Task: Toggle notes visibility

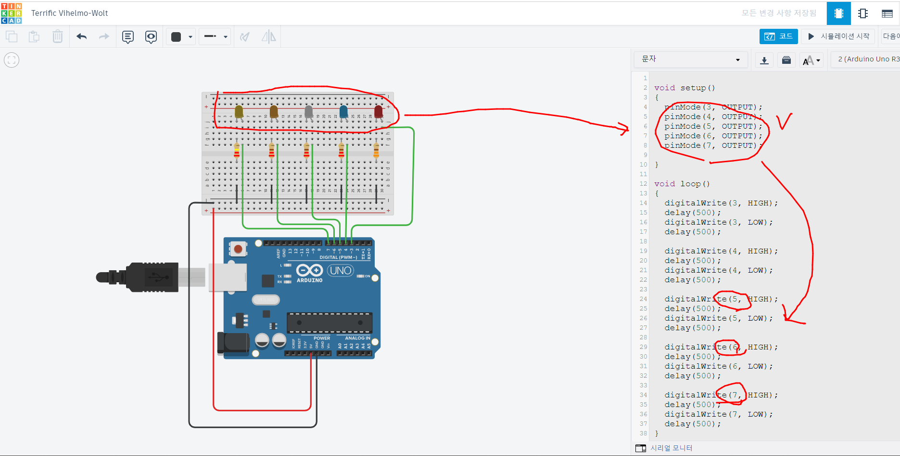Action: pyautogui.click(x=151, y=36)
